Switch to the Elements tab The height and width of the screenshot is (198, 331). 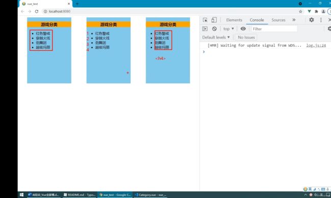tap(234, 20)
